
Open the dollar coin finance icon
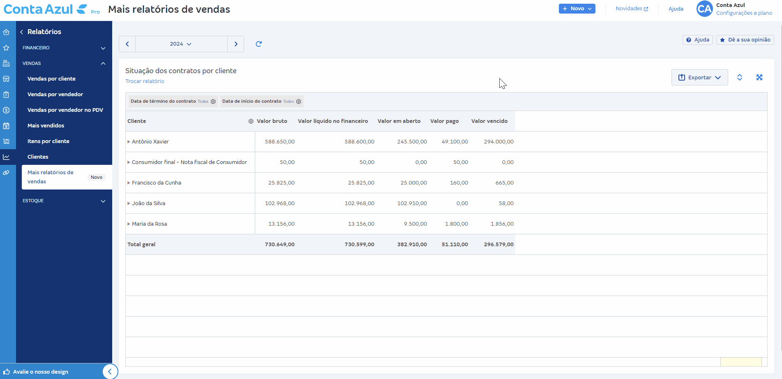tap(6, 110)
